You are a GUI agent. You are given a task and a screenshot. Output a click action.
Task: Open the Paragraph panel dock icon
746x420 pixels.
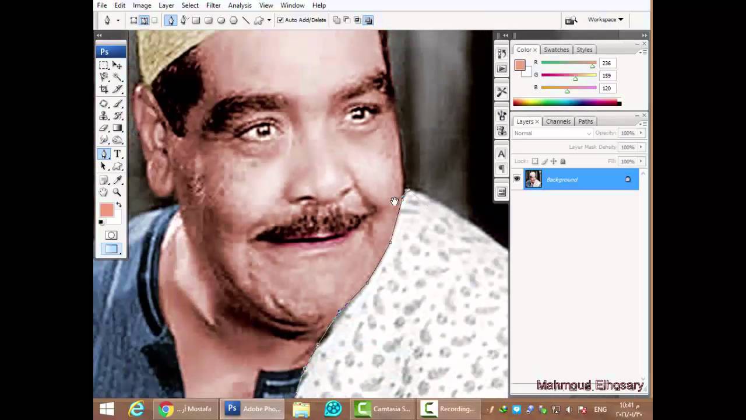[502, 169]
